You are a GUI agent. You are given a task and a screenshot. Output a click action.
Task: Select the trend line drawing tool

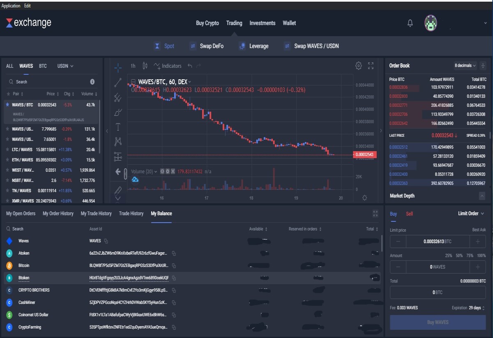118,83
